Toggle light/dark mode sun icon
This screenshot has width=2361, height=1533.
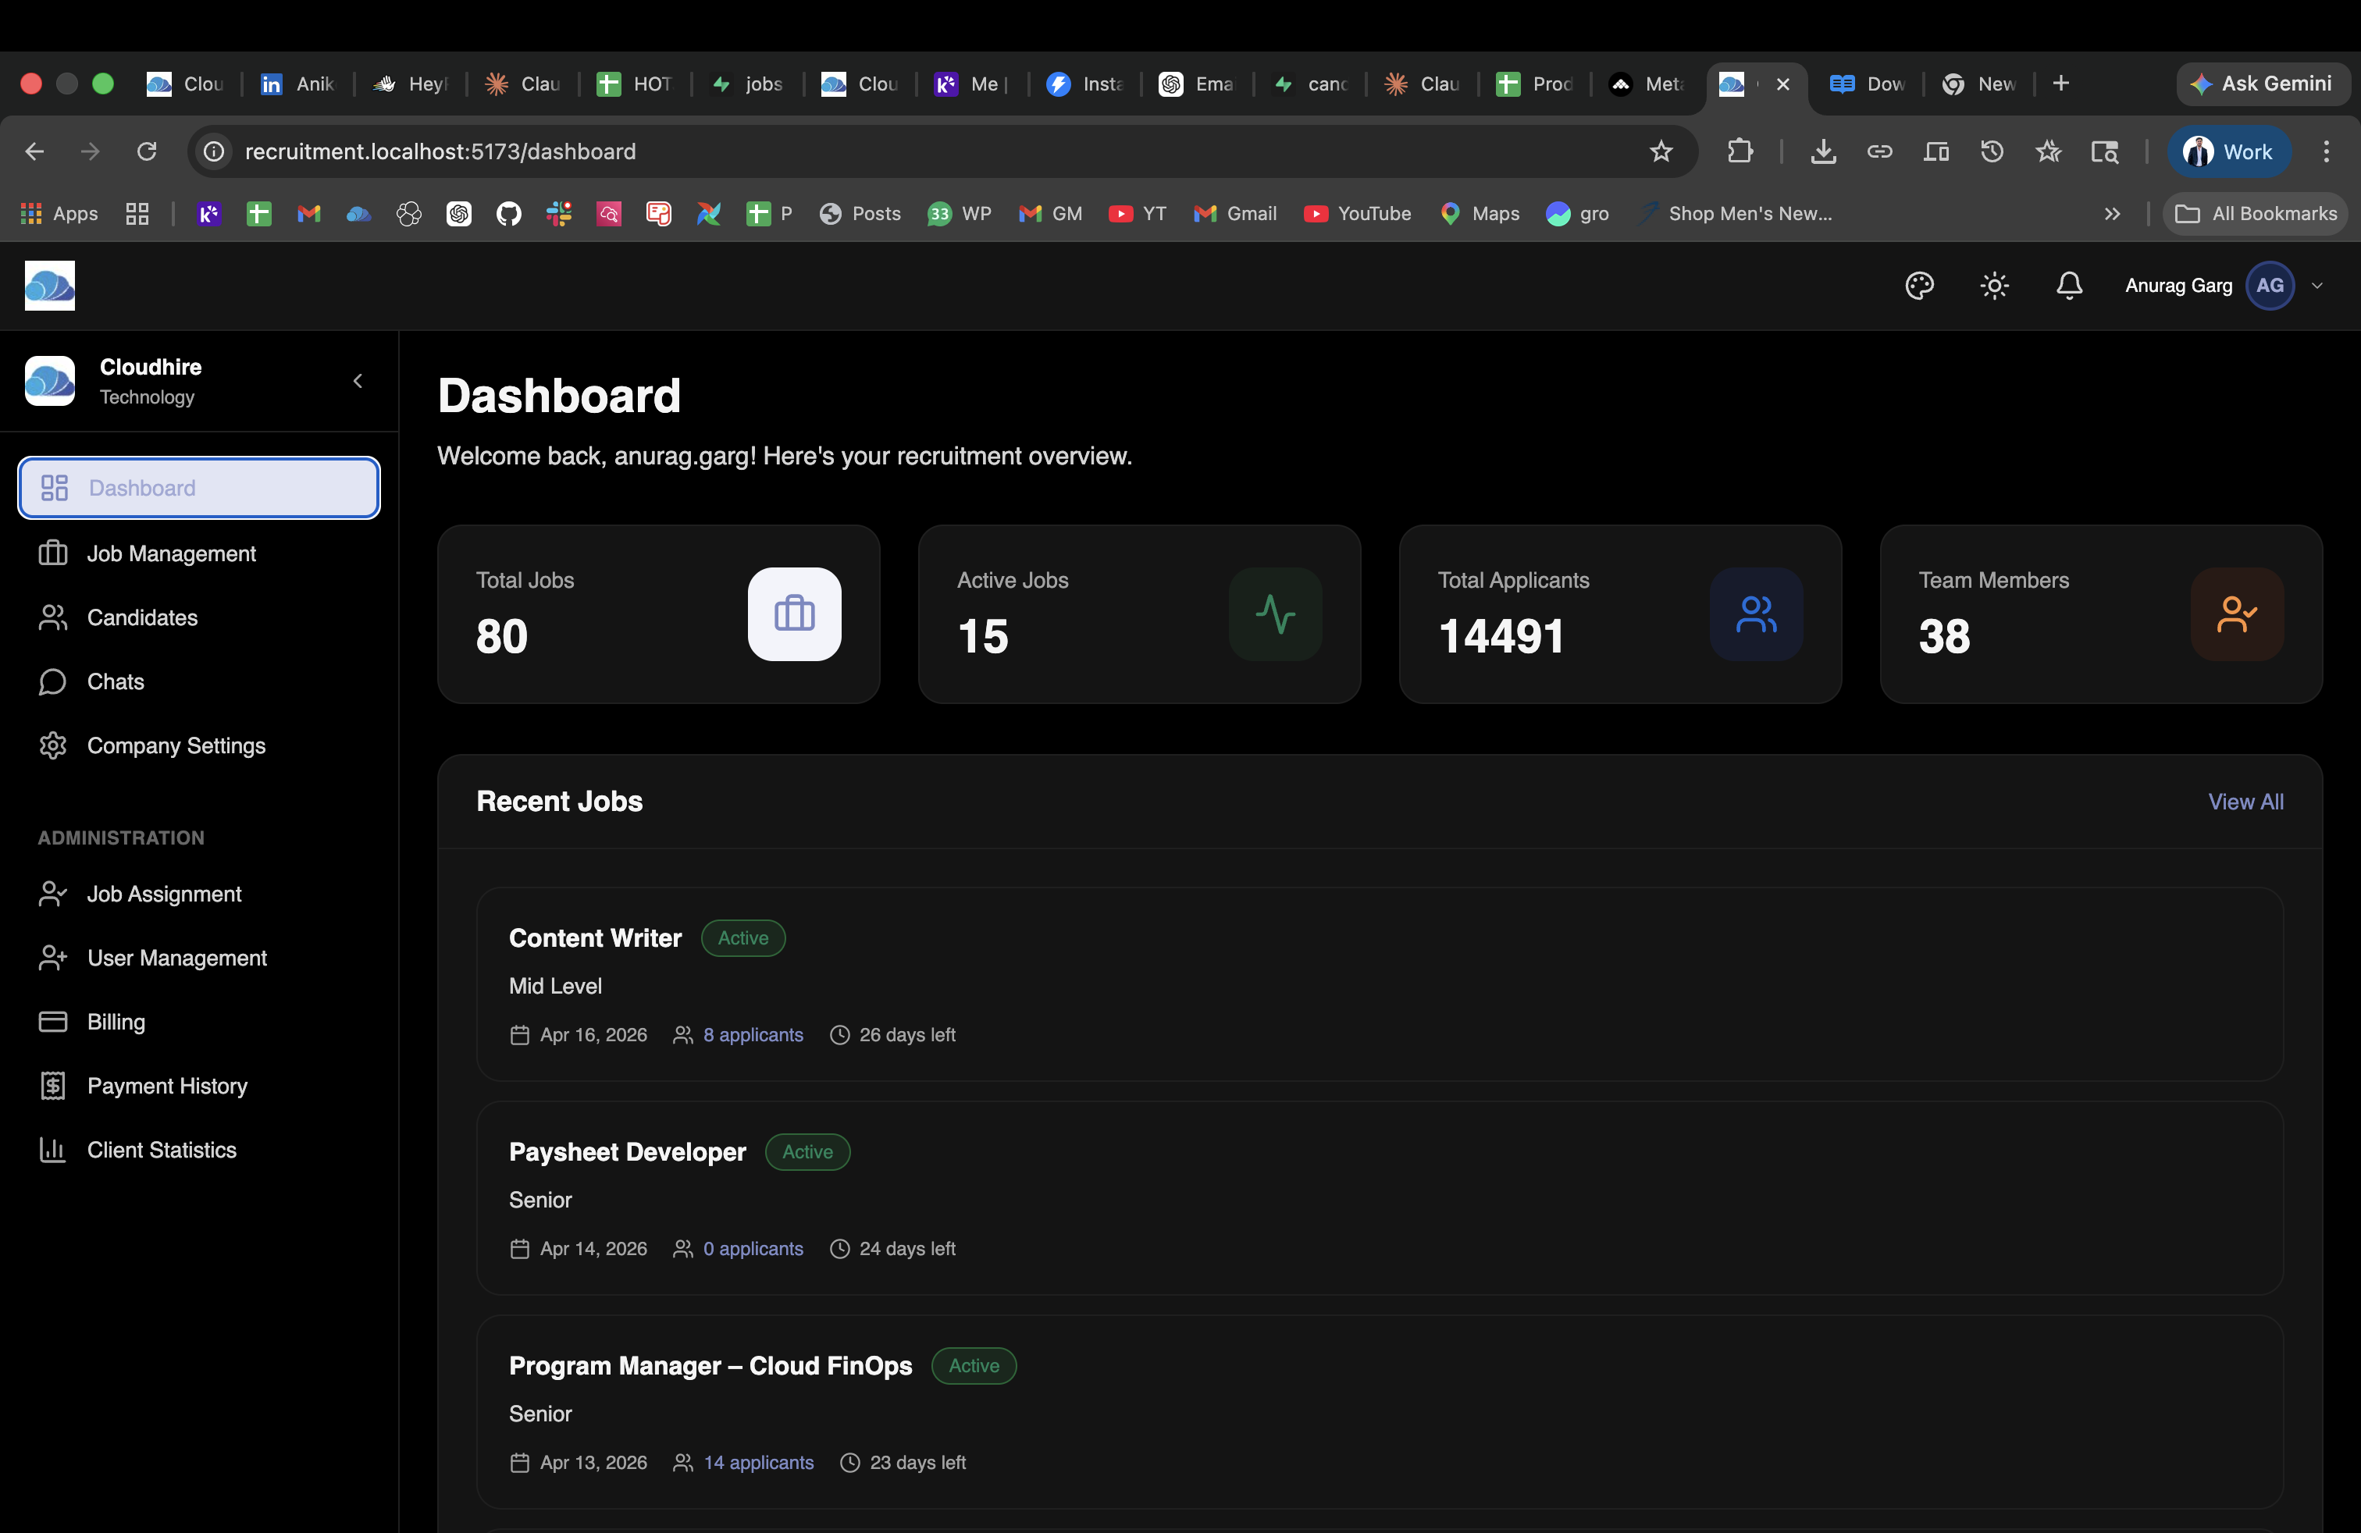[x=1994, y=286]
